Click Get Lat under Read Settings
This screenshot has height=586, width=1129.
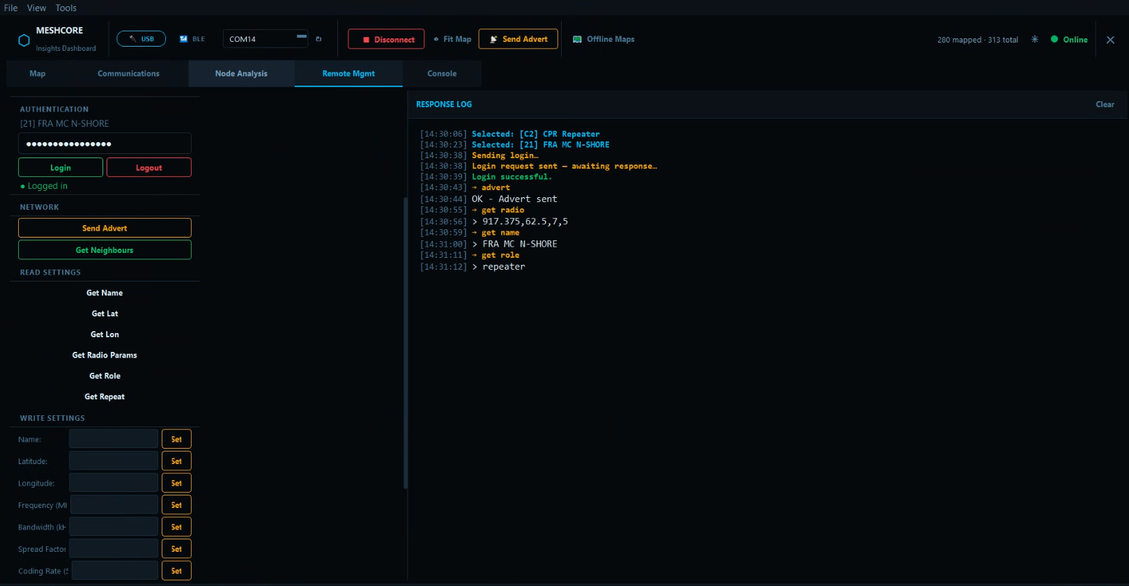pos(105,314)
